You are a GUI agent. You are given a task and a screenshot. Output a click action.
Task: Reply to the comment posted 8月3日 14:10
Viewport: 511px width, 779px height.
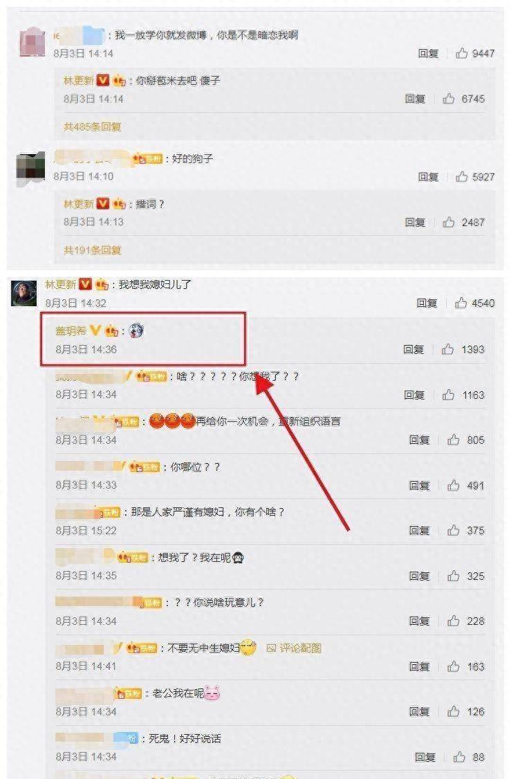tap(428, 176)
